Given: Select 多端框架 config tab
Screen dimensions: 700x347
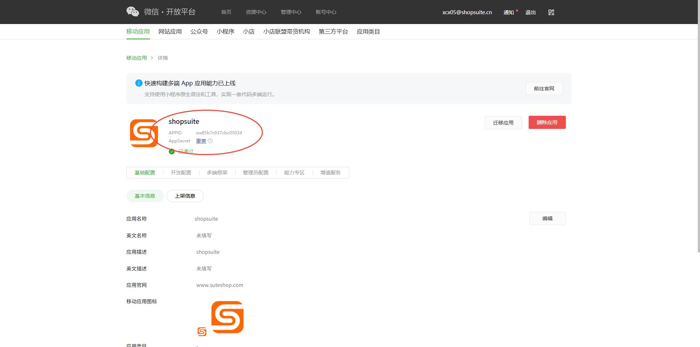Looking at the screenshot, I should pos(217,173).
